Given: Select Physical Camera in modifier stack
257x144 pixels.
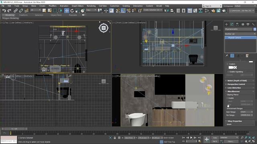Looking at the screenshot, I should point(240,38).
